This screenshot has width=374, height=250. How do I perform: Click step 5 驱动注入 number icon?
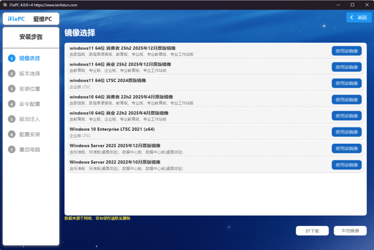pos(12,119)
